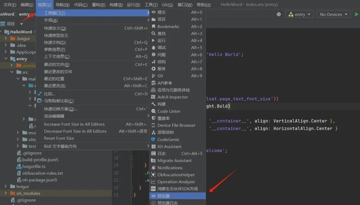Open the 导航(N) menu in menu bar

(x=62, y=5)
